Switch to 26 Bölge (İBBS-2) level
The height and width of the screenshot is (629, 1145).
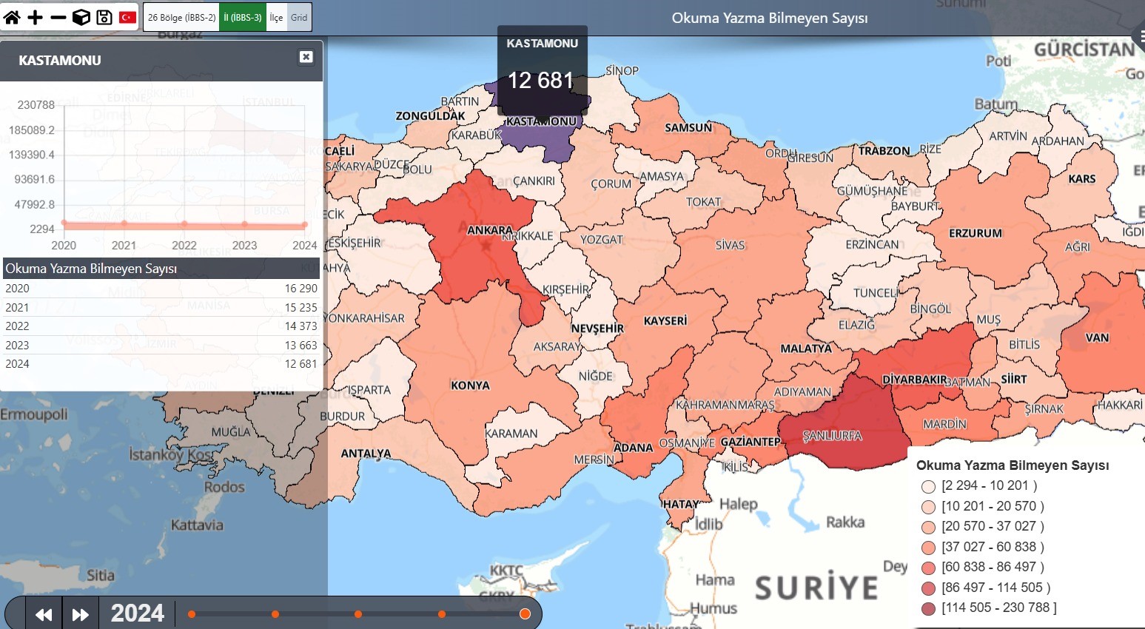181,17
